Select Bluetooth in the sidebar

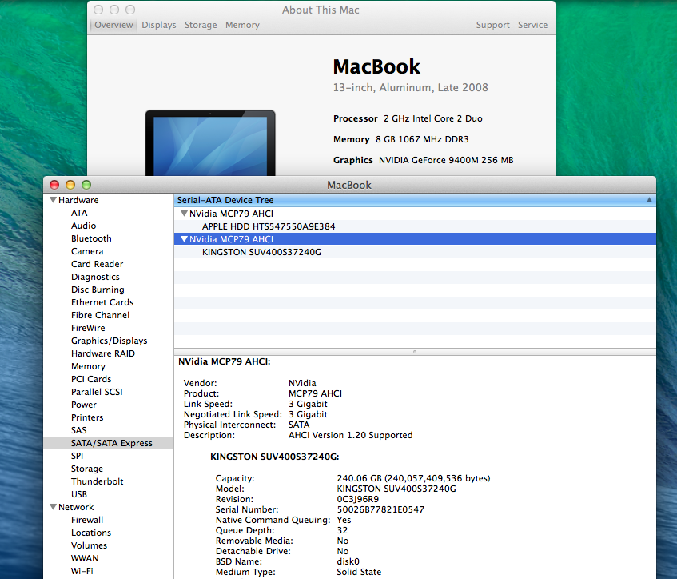click(91, 238)
